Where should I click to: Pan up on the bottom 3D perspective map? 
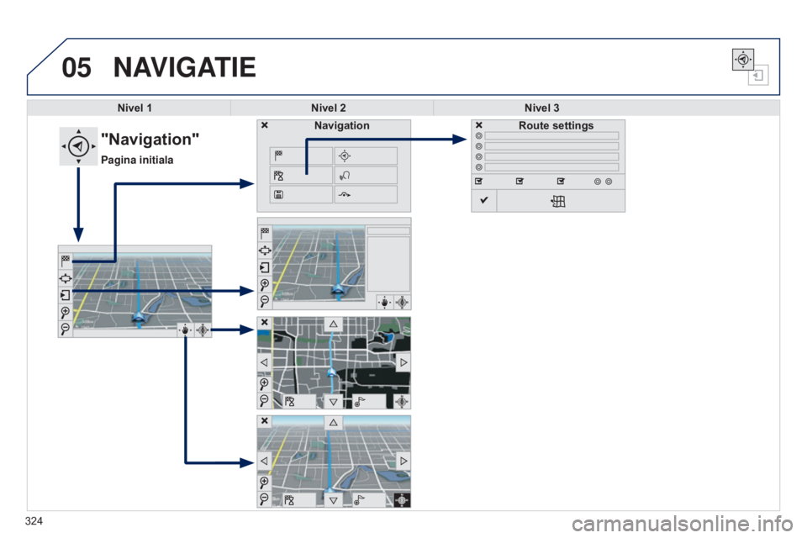[334, 422]
